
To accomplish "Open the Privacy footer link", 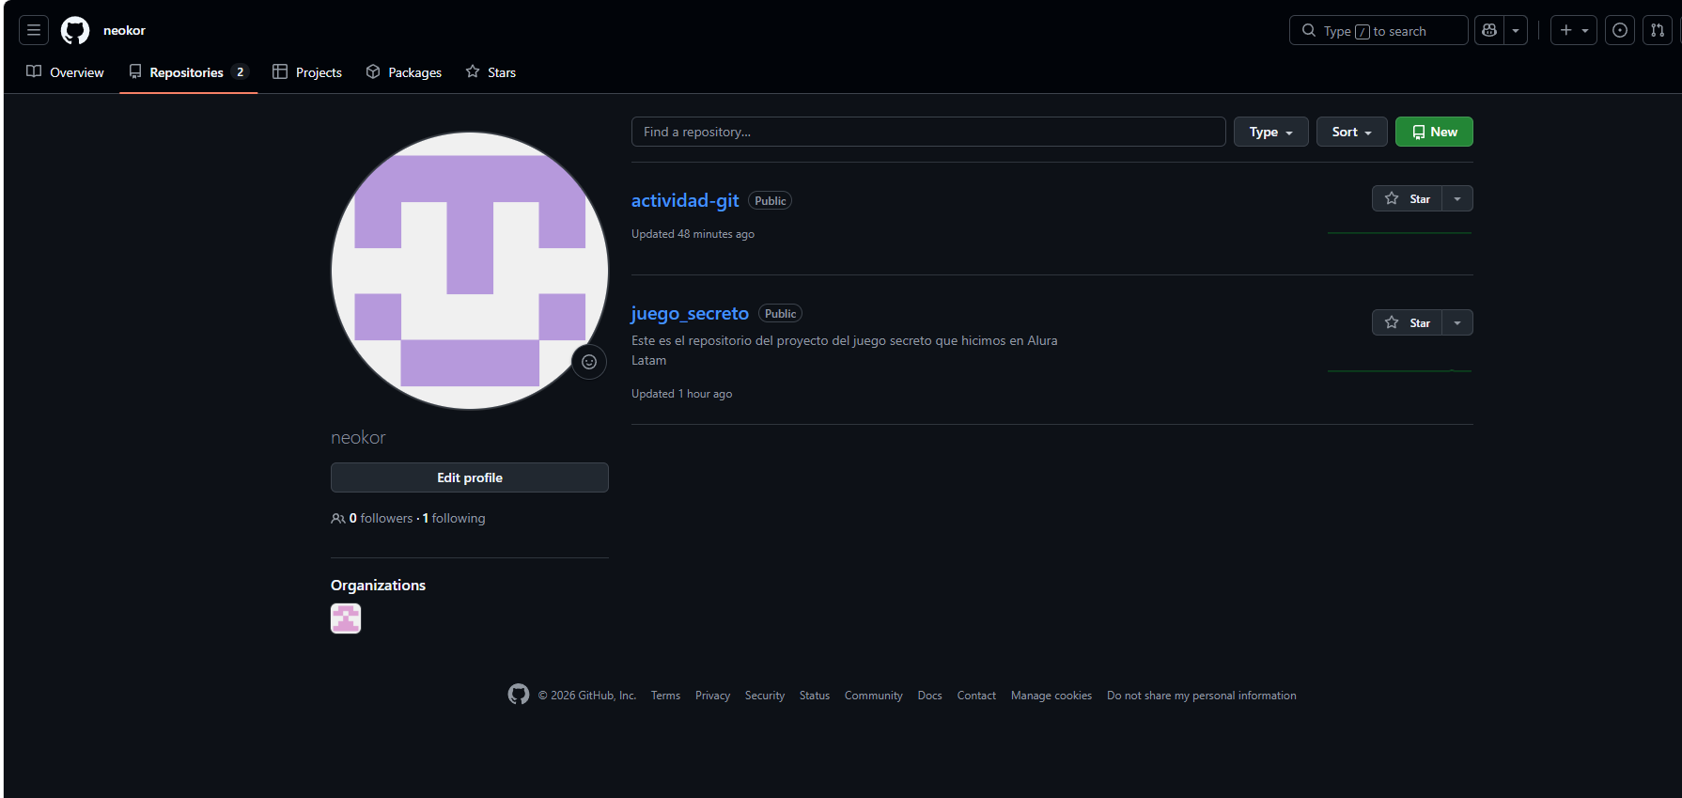I will pyautogui.click(x=712, y=696).
